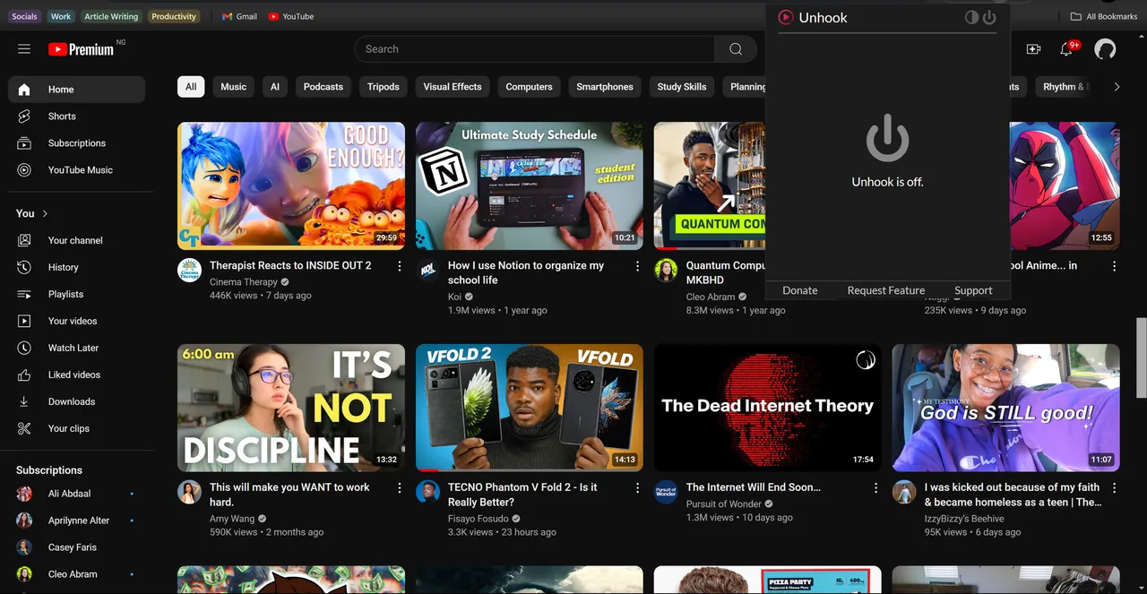Open History in the sidebar
1147x594 pixels.
[x=76, y=267]
